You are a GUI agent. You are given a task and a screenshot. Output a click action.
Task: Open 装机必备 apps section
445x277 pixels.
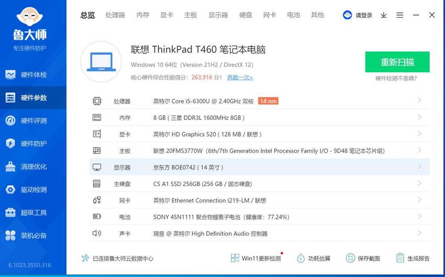pos(33,236)
